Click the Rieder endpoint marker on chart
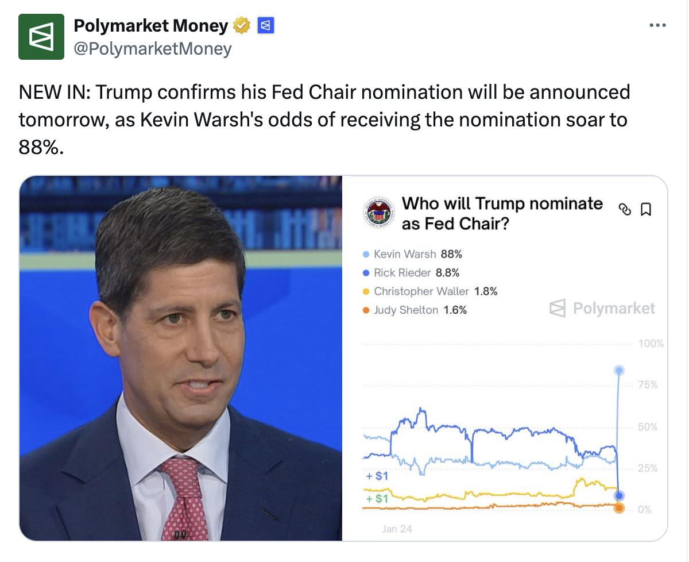This screenshot has height=562, width=689. (619, 495)
